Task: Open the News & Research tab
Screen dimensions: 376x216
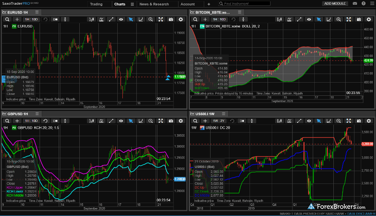Action: [154, 4]
